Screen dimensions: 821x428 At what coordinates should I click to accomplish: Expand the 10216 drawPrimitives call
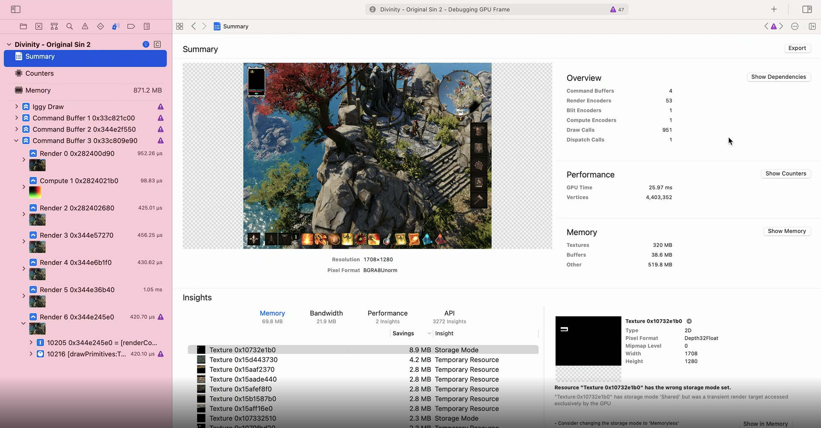pyautogui.click(x=31, y=354)
